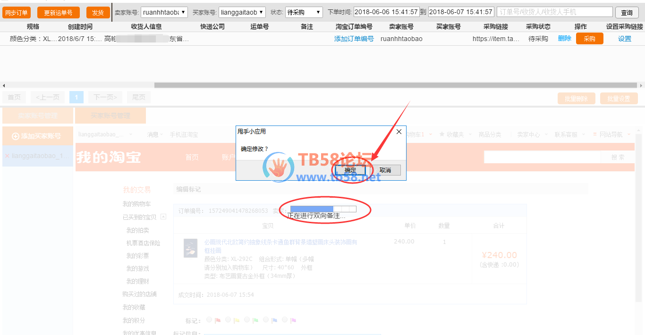This screenshot has width=645, height=335.
Task: Go to 首页 in the pagination bar
Action: pos(14,97)
